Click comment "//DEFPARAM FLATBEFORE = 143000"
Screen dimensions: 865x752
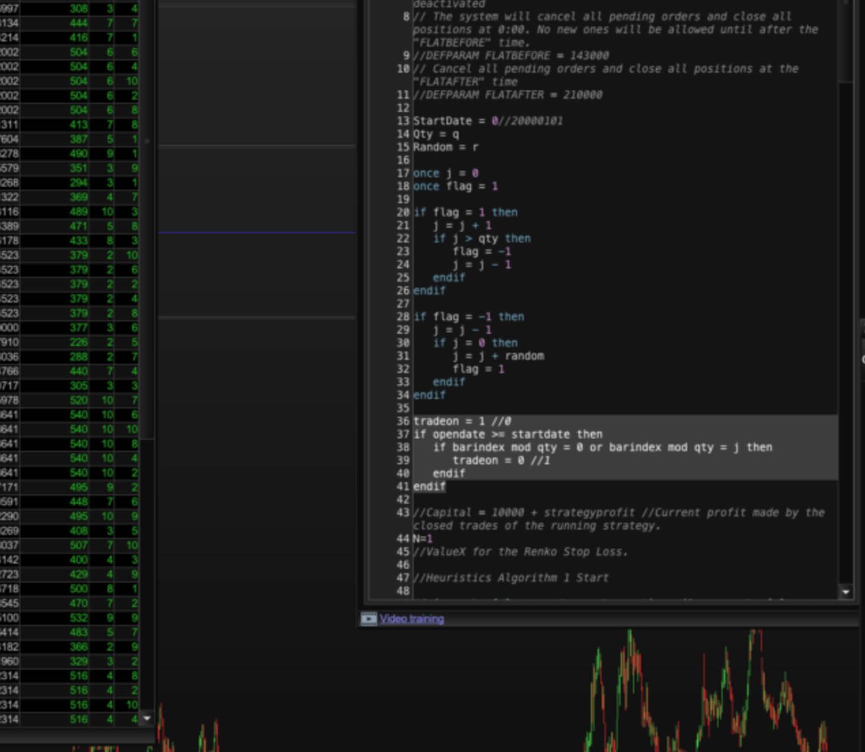coord(511,55)
